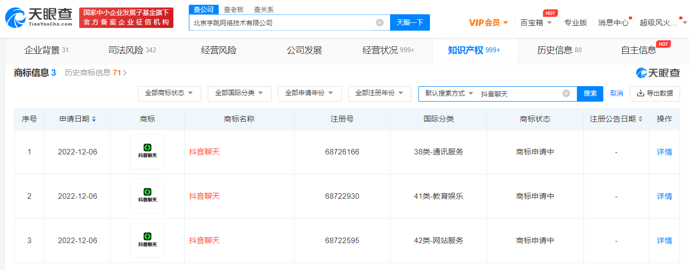
Task: Sort by 申请日期 column arrows
Action: (x=94, y=119)
